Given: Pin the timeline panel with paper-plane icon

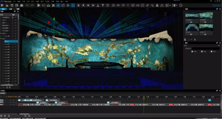Looking at the screenshot, I should tap(217, 90).
